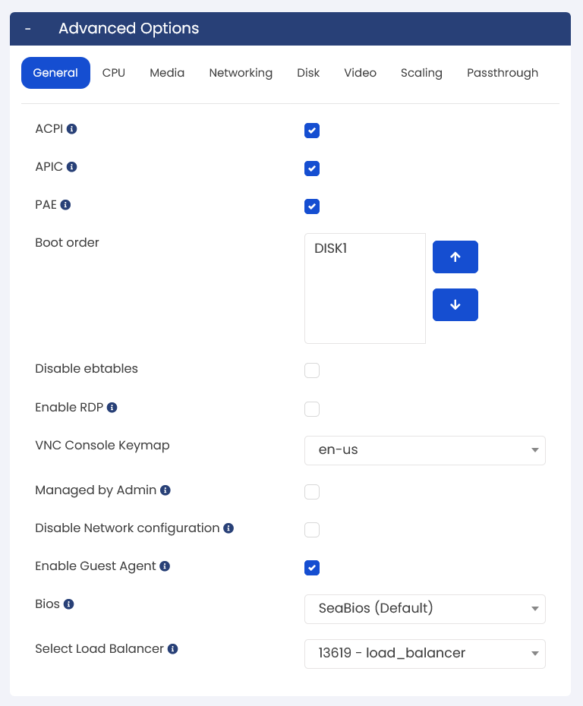The image size is (583, 706).
Task: Move boot order item down with arrow button
Action: [x=455, y=305]
